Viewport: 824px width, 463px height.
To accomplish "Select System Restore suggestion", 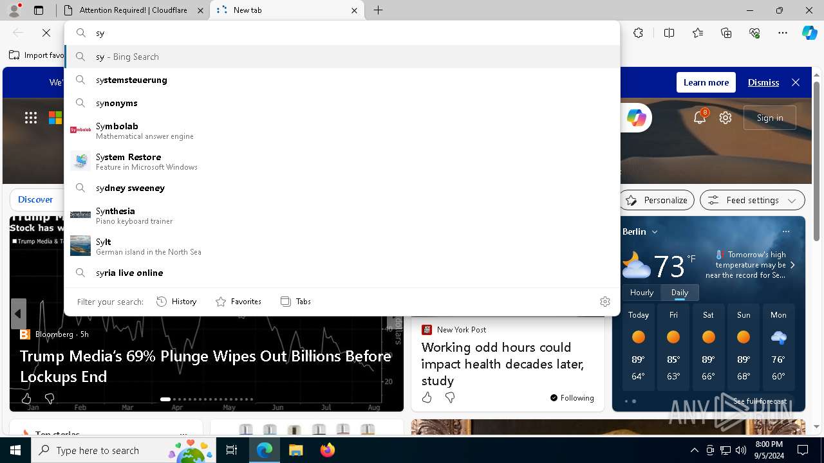I will click(x=342, y=161).
